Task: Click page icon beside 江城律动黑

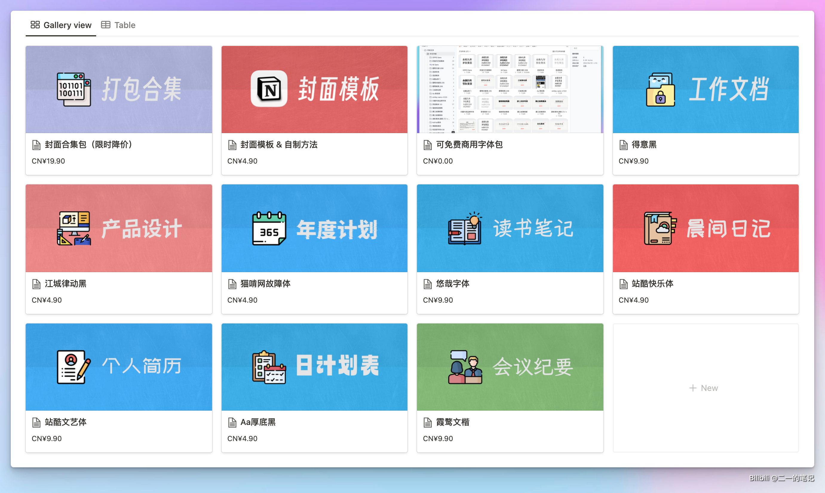Action: [x=36, y=284]
